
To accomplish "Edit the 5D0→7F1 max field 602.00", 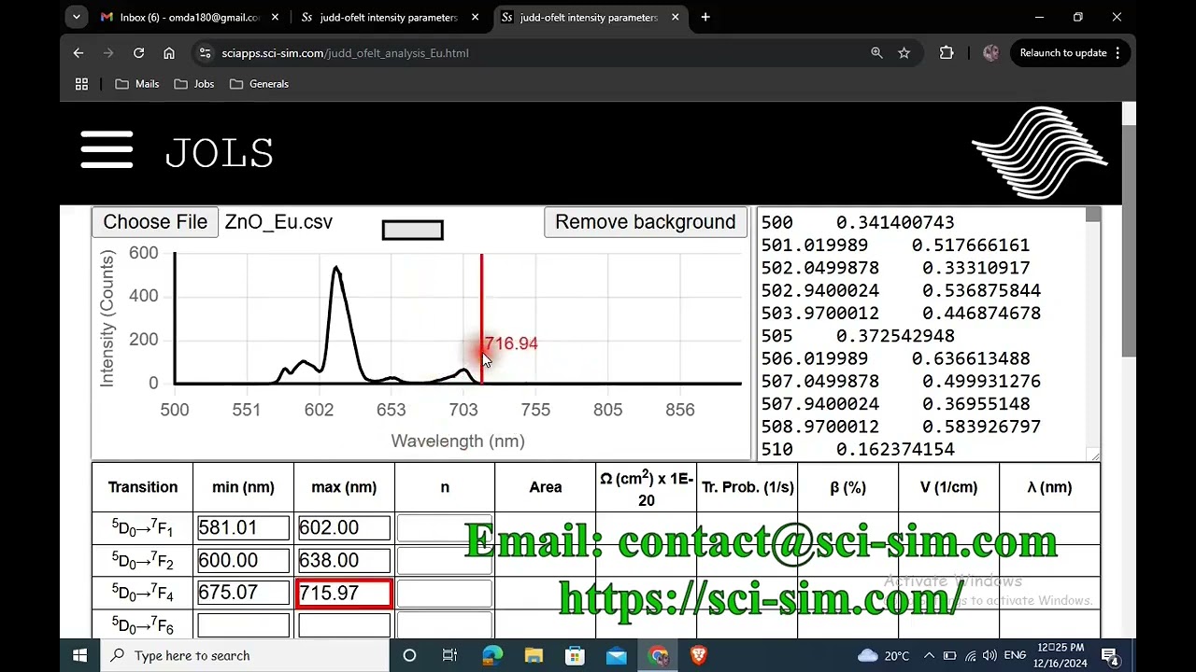I will 344,528.
